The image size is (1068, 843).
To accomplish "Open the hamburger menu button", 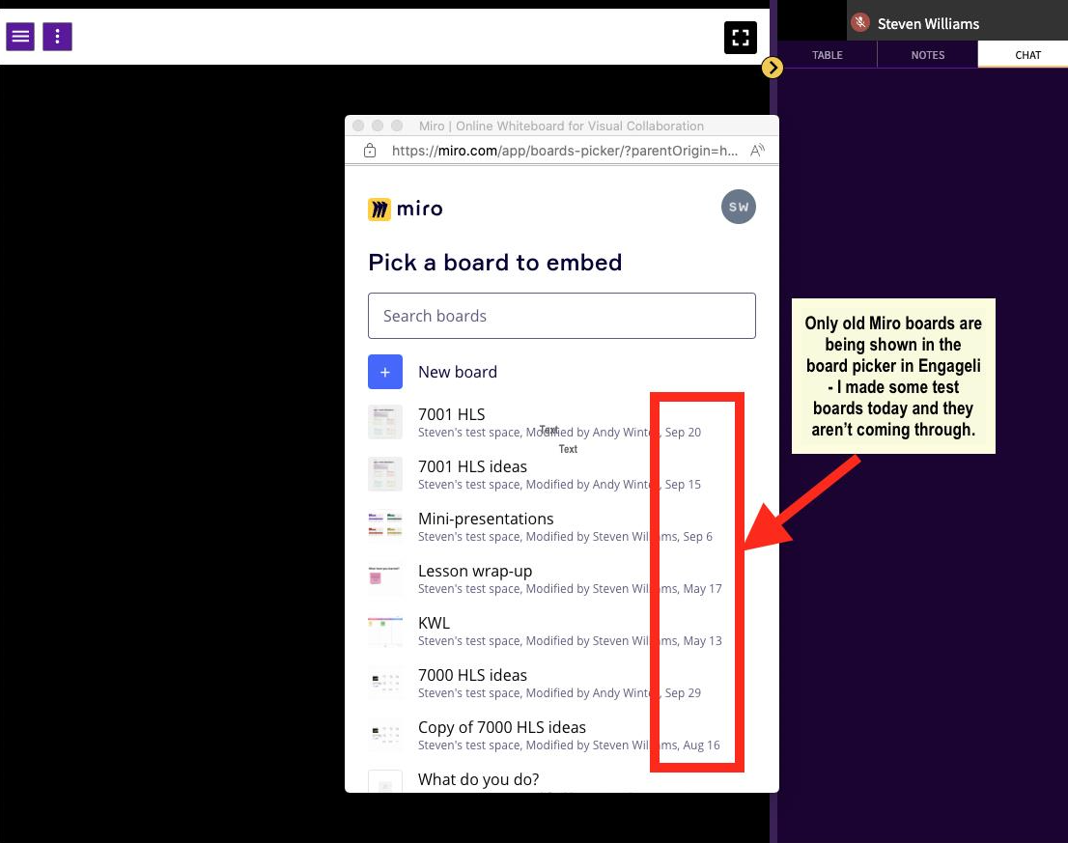I will (x=20, y=37).
